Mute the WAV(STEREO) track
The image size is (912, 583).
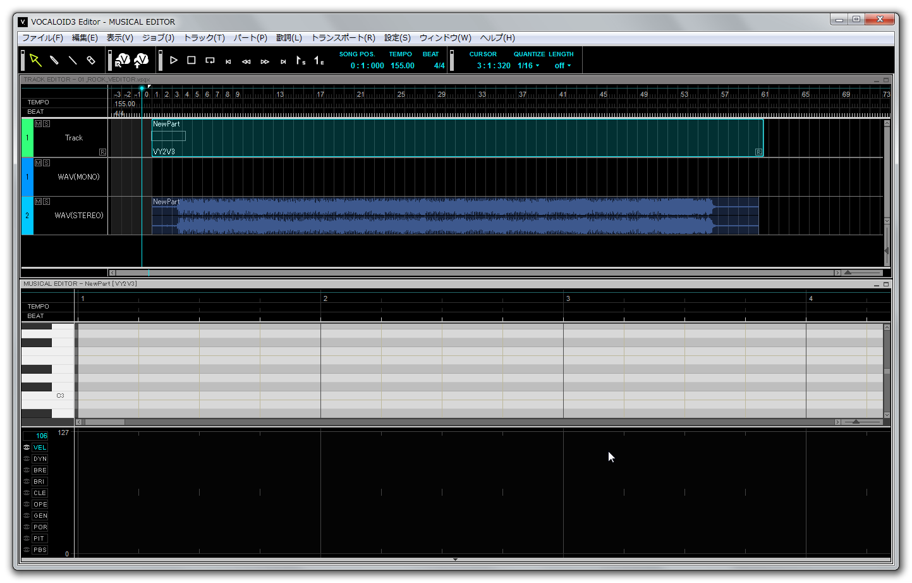pos(38,202)
